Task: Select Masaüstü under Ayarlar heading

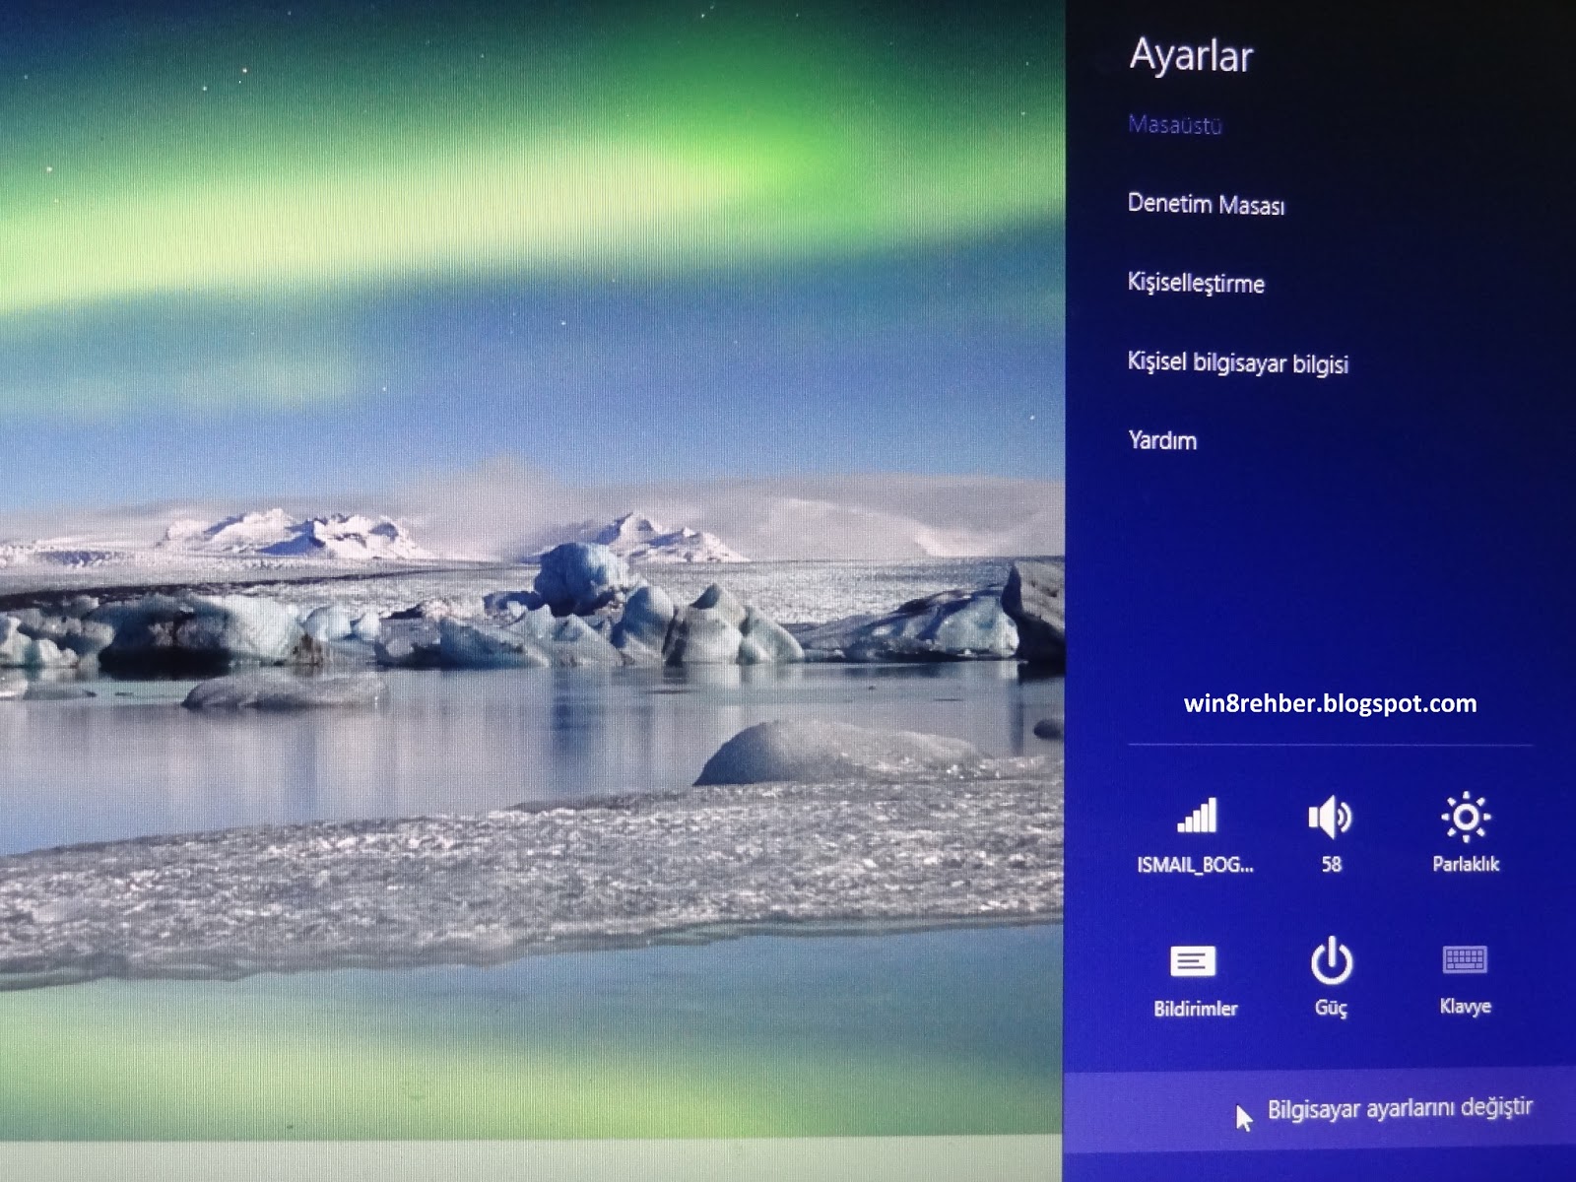Action: point(1175,125)
